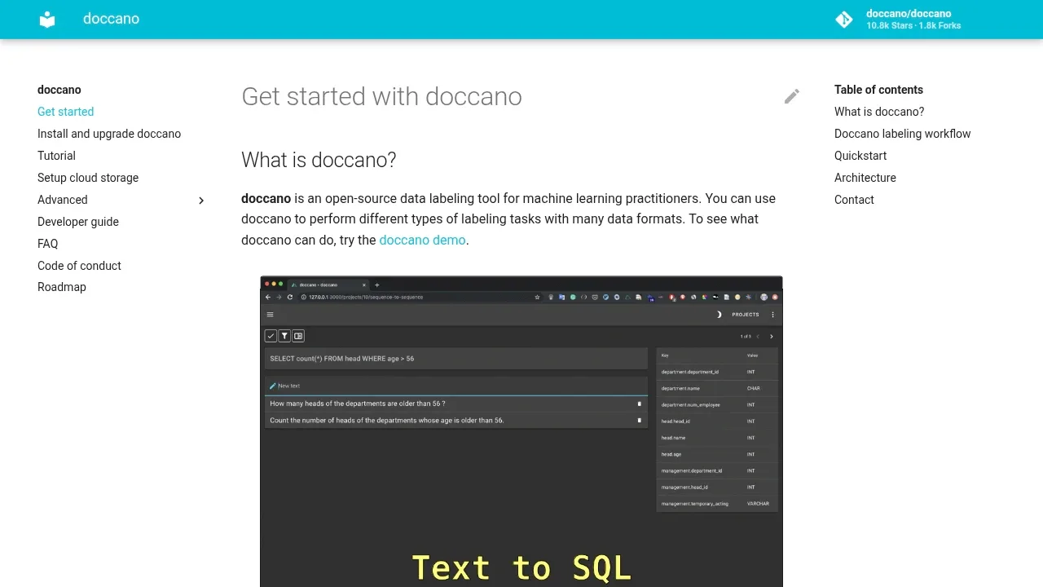Delete the 'Count the number of heads' row
Screen dimensions: 1043x587
tap(639, 421)
